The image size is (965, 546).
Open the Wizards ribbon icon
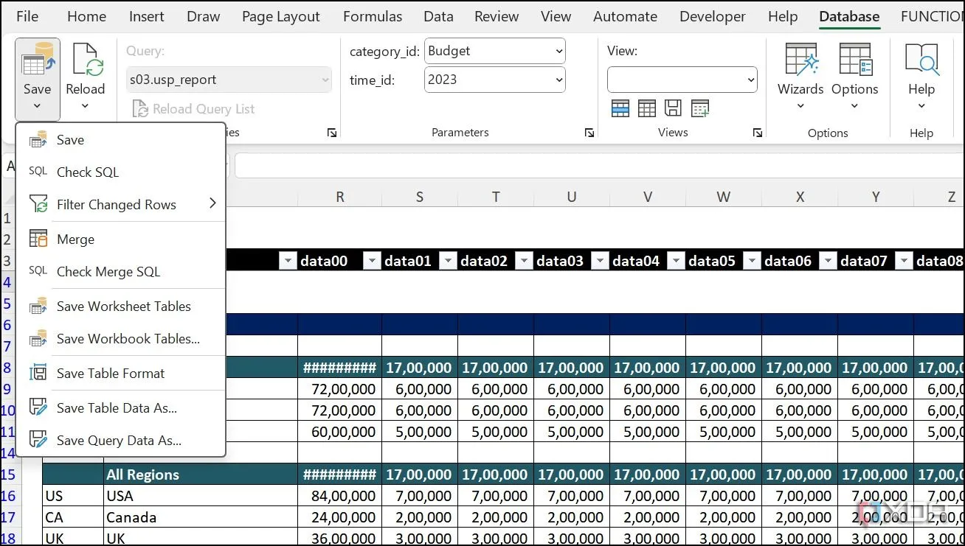(x=800, y=60)
